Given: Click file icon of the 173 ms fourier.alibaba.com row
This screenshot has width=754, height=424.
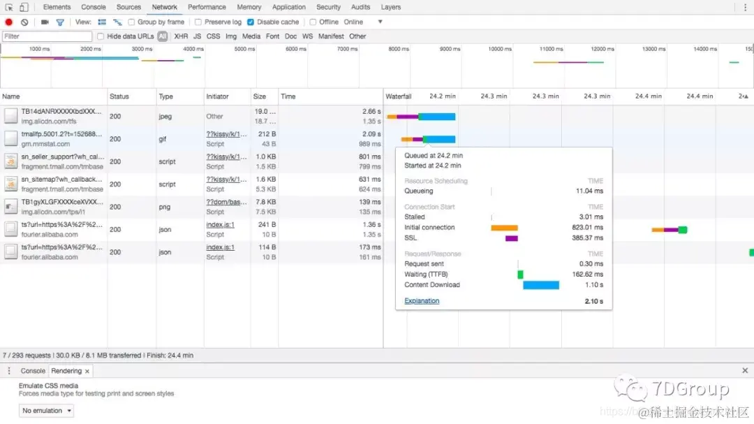Looking at the screenshot, I should click(x=10, y=251).
